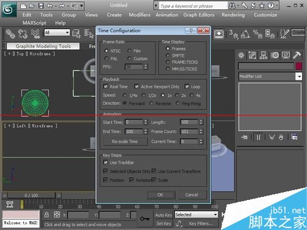This screenshot has height=230, width=307.
Task: Click the Re-scale Time button
Action: click(125, 142)
